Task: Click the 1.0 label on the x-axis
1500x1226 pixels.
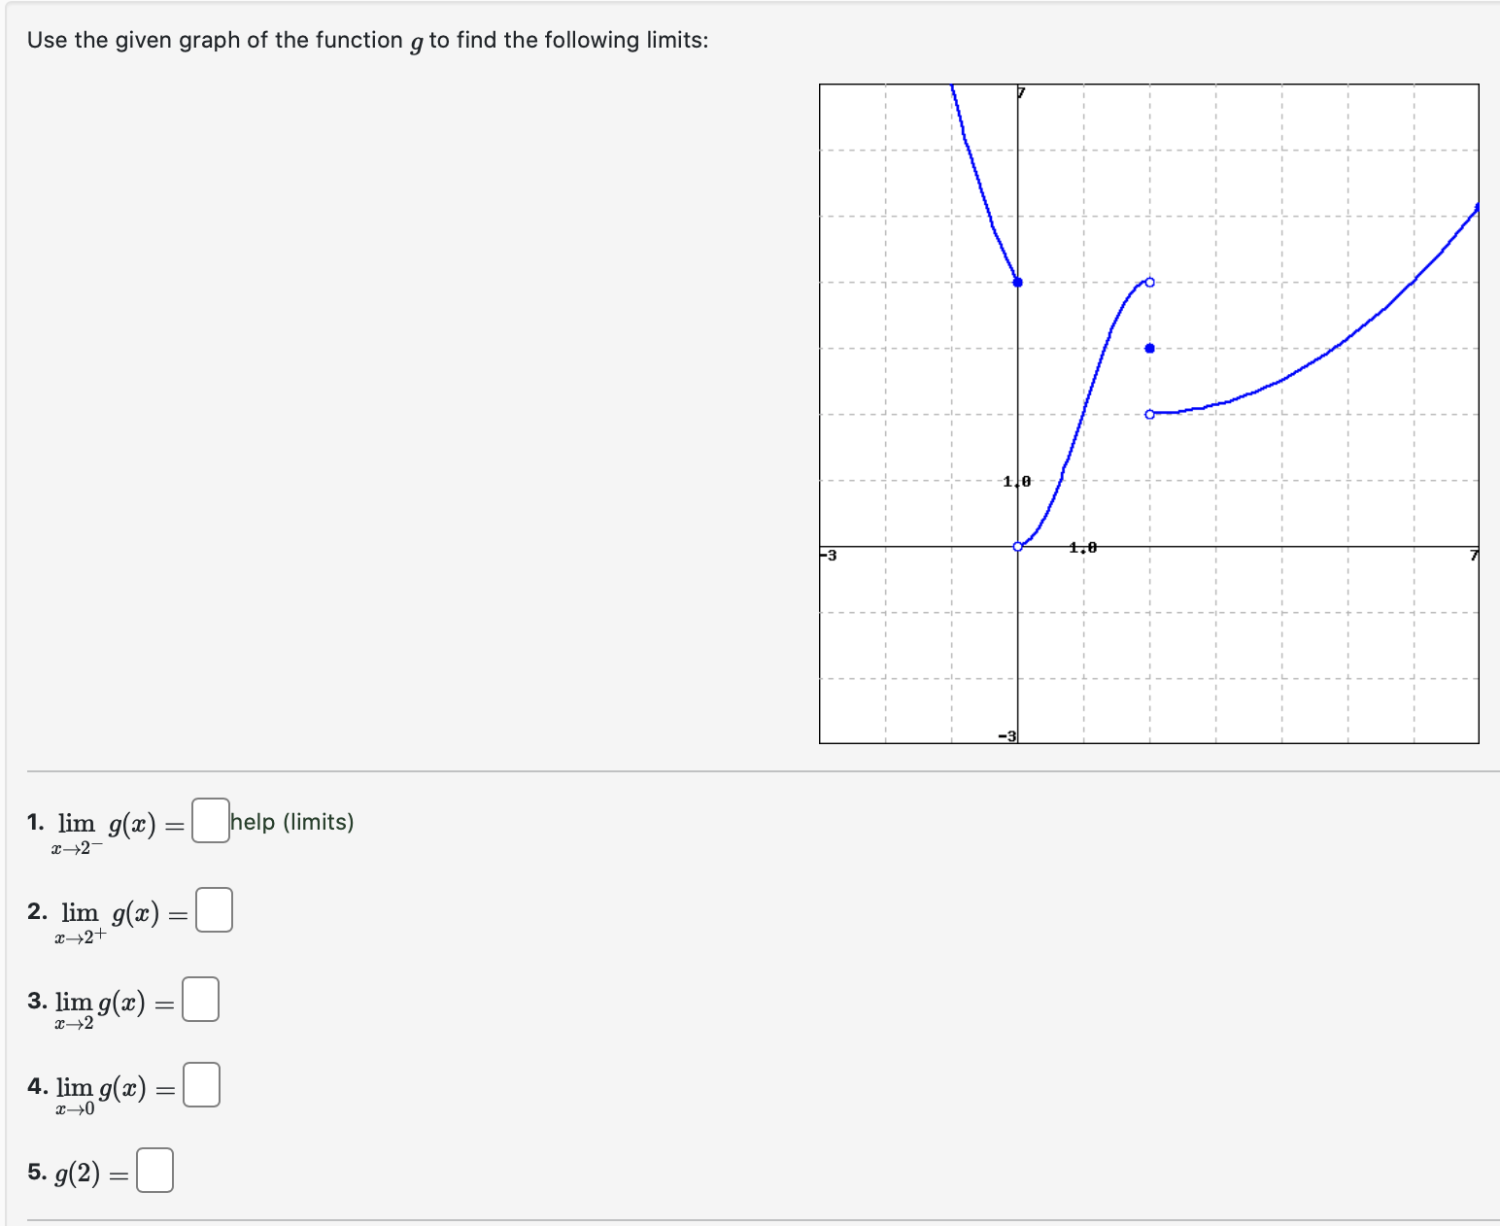Action: point(1081,548)
